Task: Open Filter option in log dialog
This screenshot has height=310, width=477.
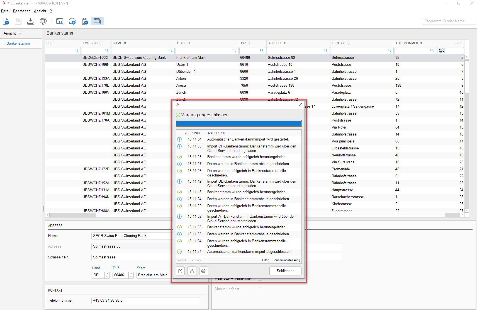Action: pos(265,260)
